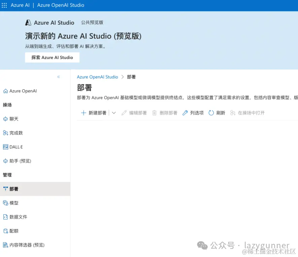The width and height of the screenshot is (298, 257).
Task: Click the 模型 models icon
Action: pyautogui.click(x=5, y=203)
